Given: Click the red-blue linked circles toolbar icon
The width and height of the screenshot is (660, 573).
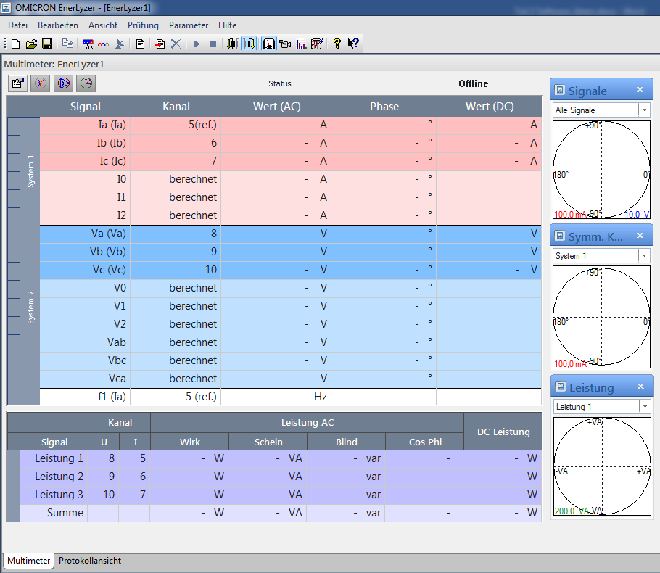Looking at the screenshot, I should tap(103, 44).
